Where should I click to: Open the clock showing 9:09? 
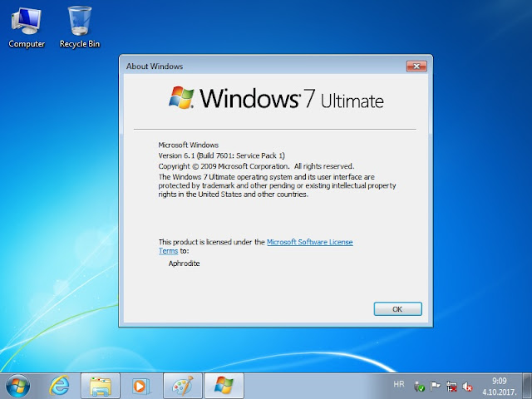(x=500, y=387)
